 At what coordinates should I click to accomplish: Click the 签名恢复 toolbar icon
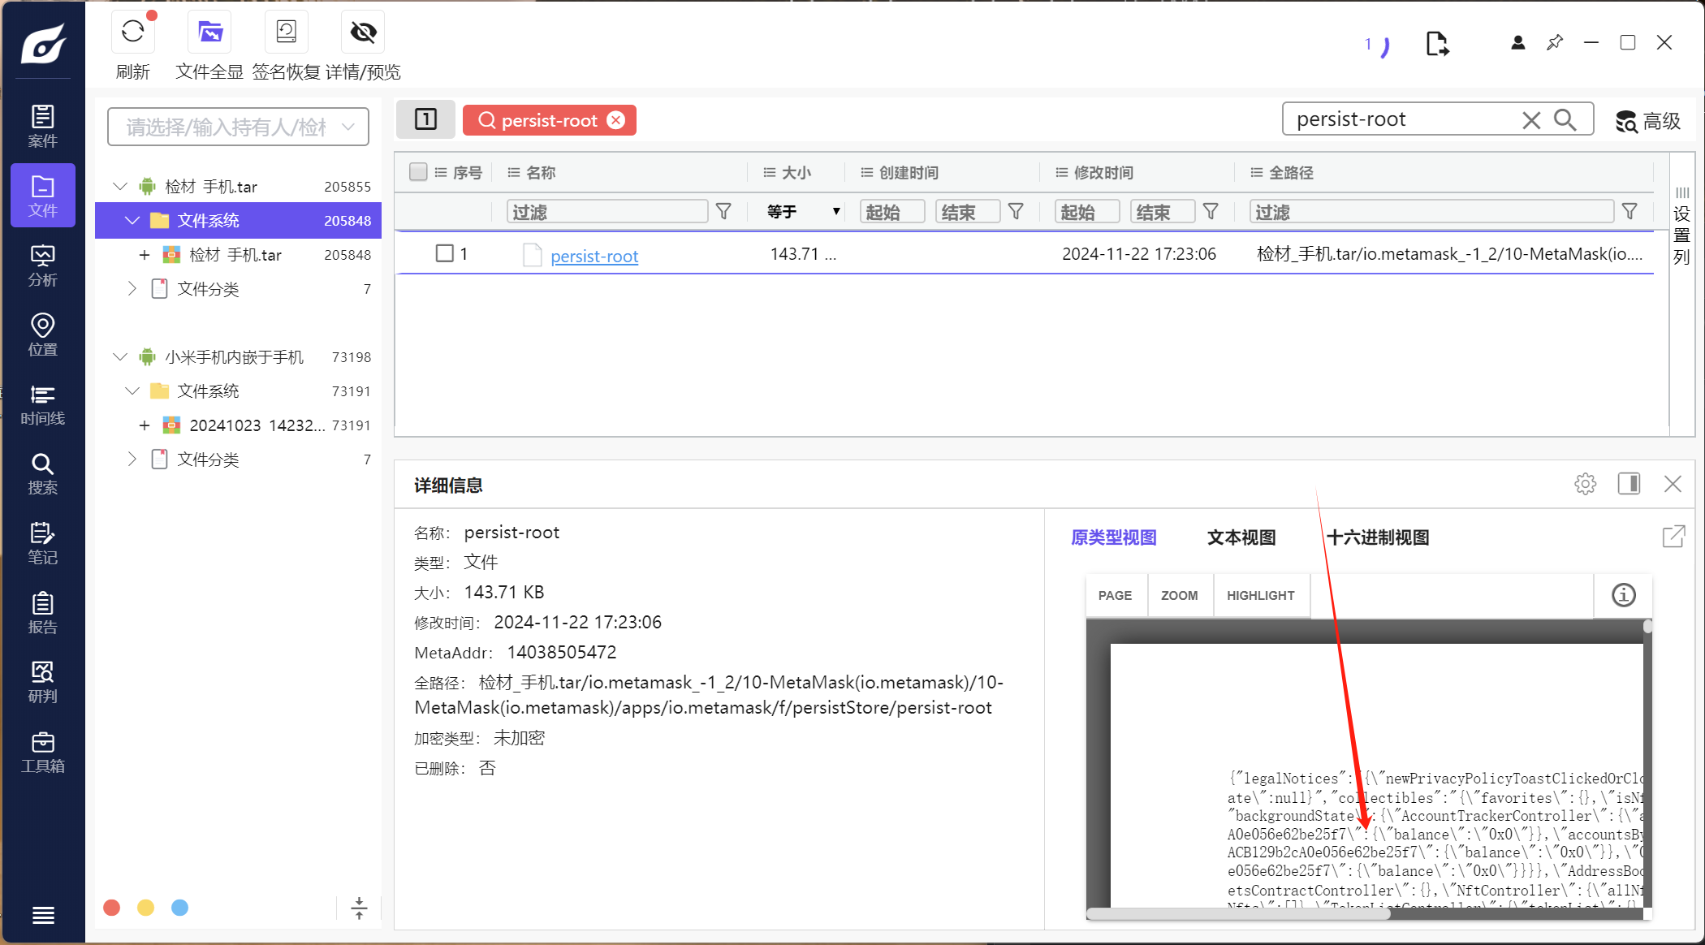286,32
